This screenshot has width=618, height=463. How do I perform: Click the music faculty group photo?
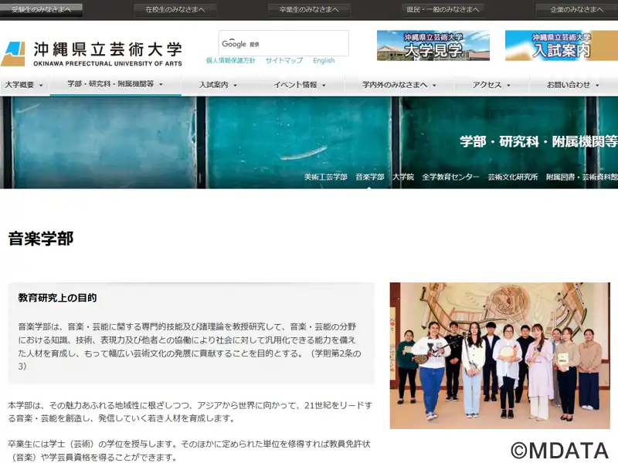(500, 356)
